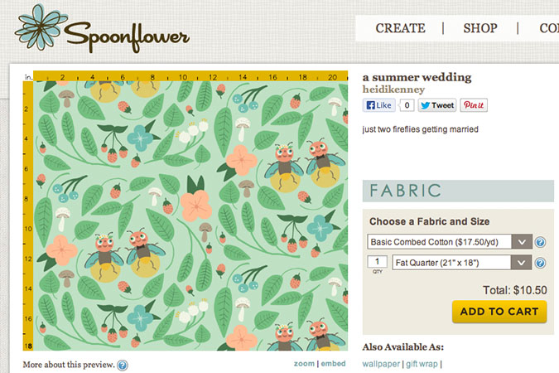Click the firefly fabric preview image

pyautogui.click(x=190, y=216)
